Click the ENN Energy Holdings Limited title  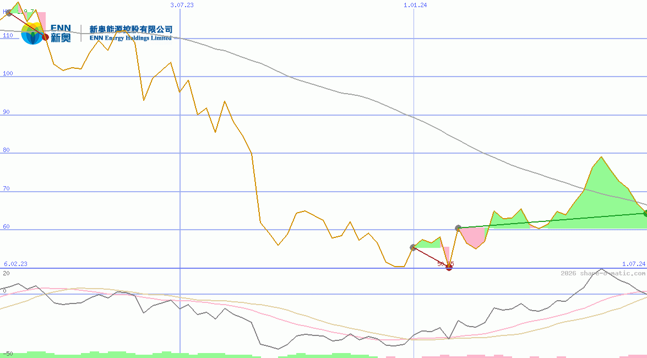(131, 38)
